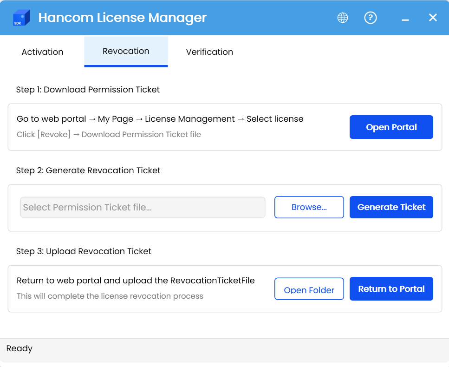Click the Generate Ticket button
The image size is (449, 367).
pyautogui.click(x=391, y=207)
